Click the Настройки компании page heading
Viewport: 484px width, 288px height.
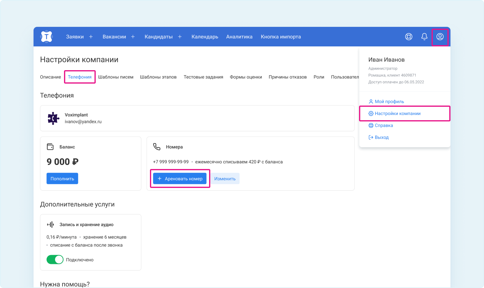79,60
